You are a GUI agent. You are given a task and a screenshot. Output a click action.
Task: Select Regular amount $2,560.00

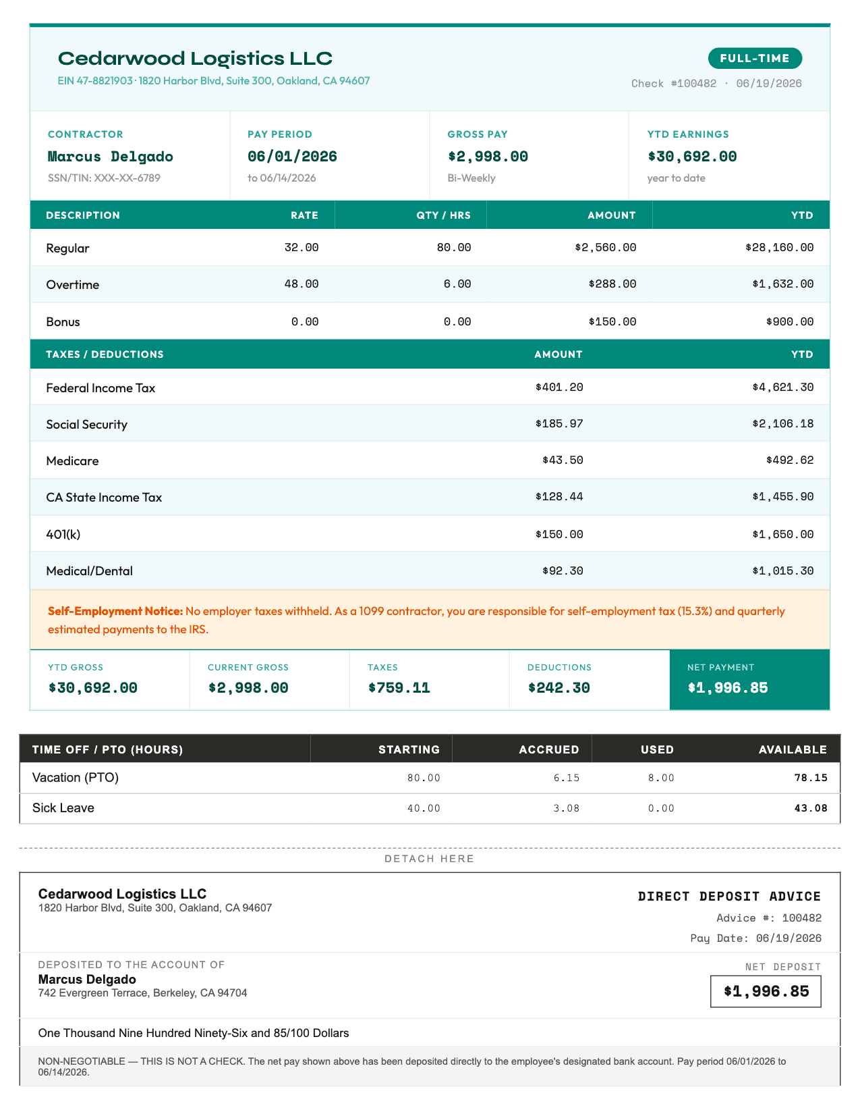coord(606,248)
